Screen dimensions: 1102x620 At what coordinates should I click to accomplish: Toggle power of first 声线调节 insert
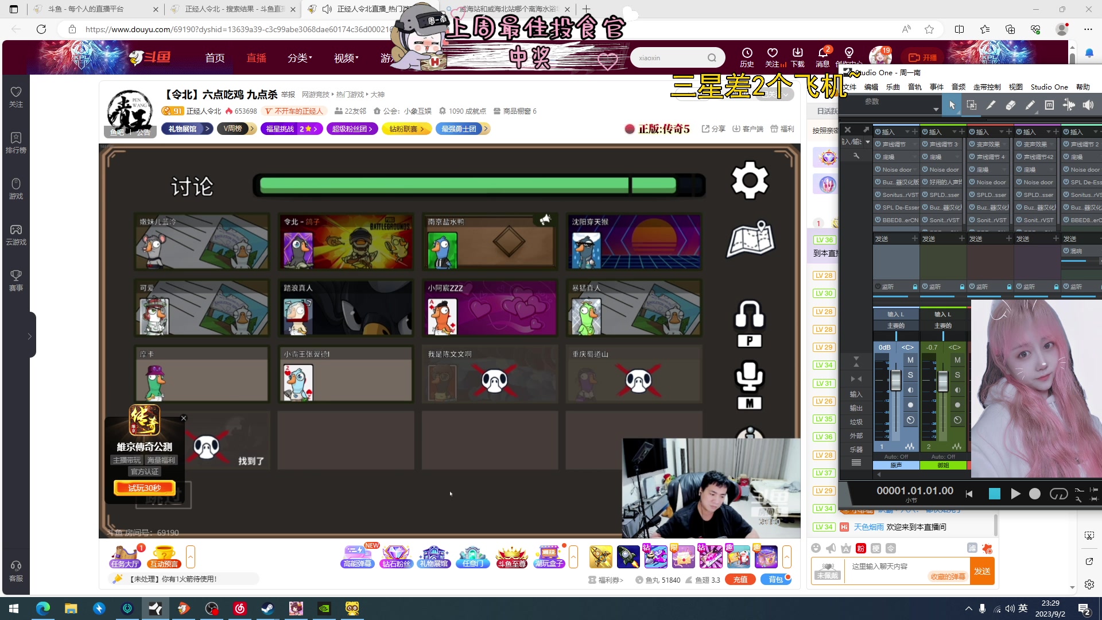pyautogui.click(x=878, y=144)
